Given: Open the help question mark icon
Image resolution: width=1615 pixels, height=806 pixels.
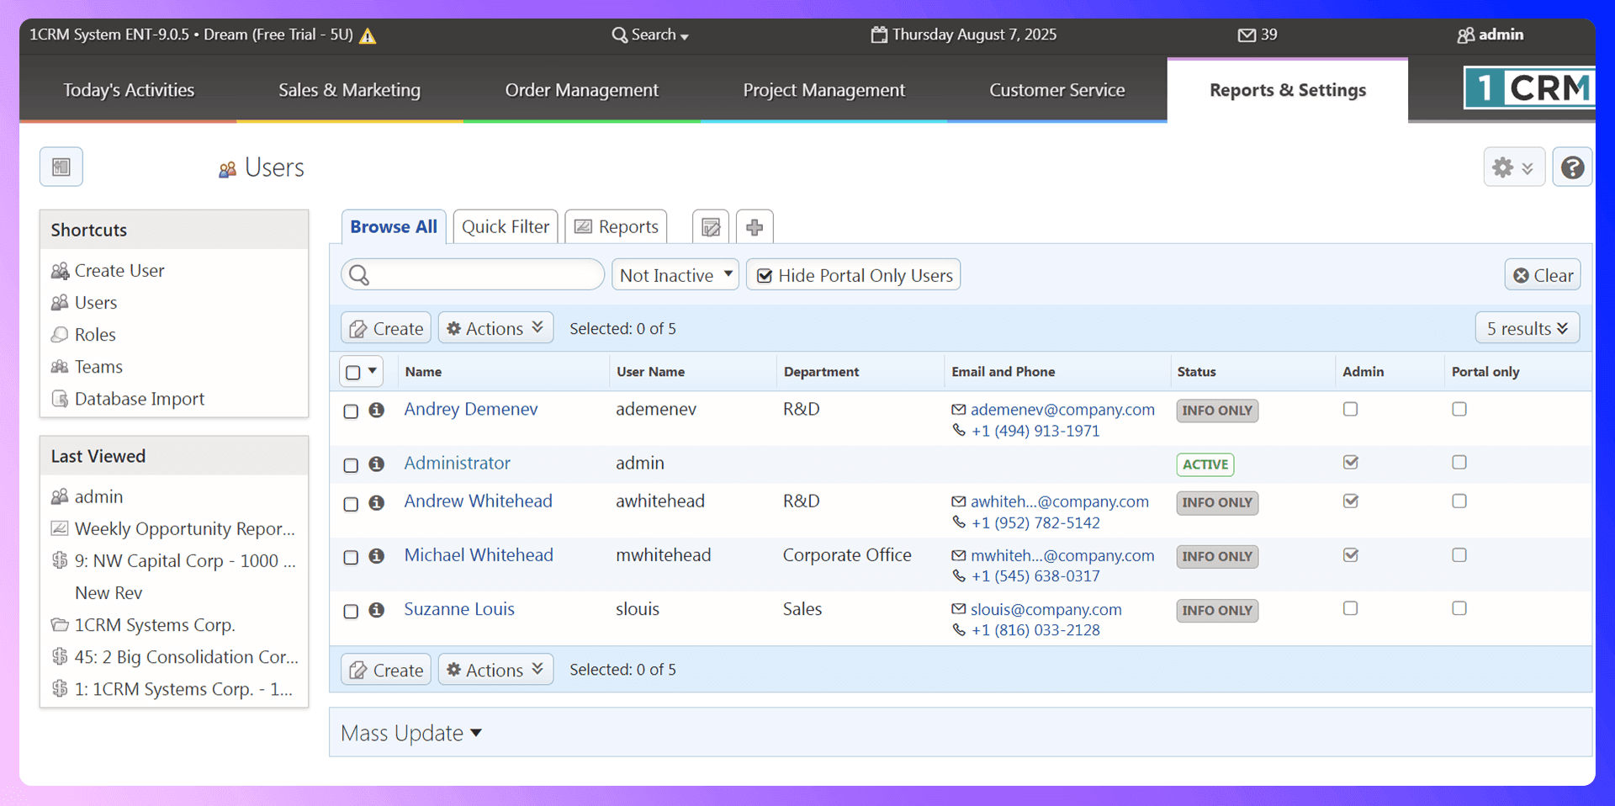Looking at the screenshot, I should 1572,167.
